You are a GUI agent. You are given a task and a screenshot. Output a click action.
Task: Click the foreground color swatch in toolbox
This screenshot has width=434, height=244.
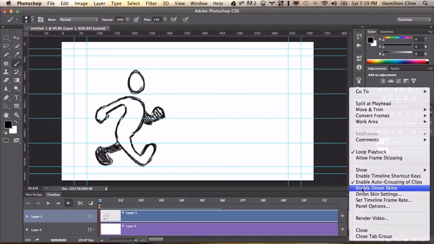click(8, 125)
